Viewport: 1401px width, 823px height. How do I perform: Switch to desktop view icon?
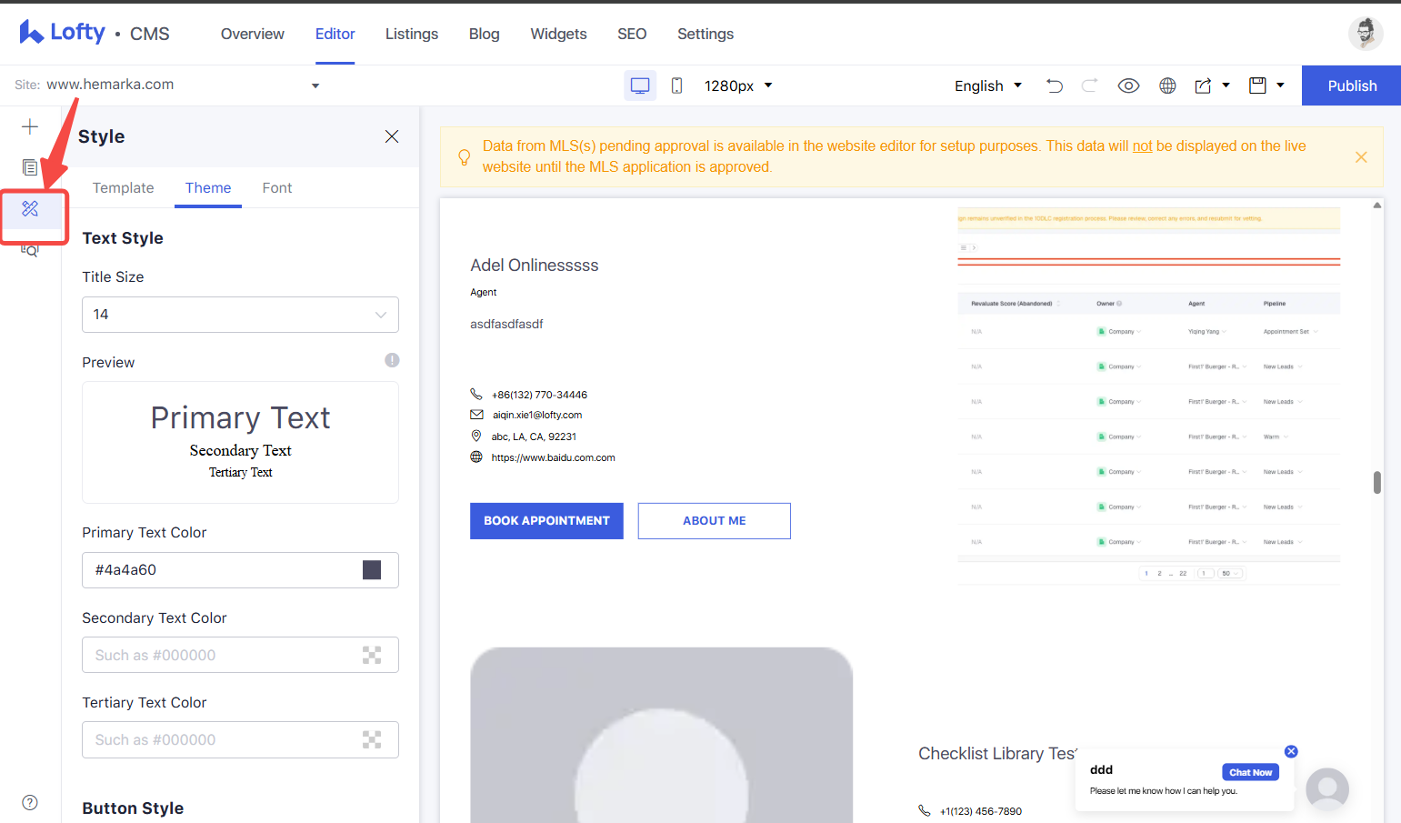(x=640, y=85)
